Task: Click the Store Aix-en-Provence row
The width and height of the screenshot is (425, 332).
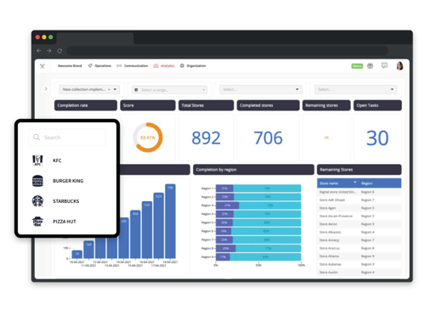Action: (359, 216)
